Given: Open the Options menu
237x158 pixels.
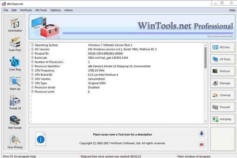Looking at the screenshot, I should coord(55,10).
